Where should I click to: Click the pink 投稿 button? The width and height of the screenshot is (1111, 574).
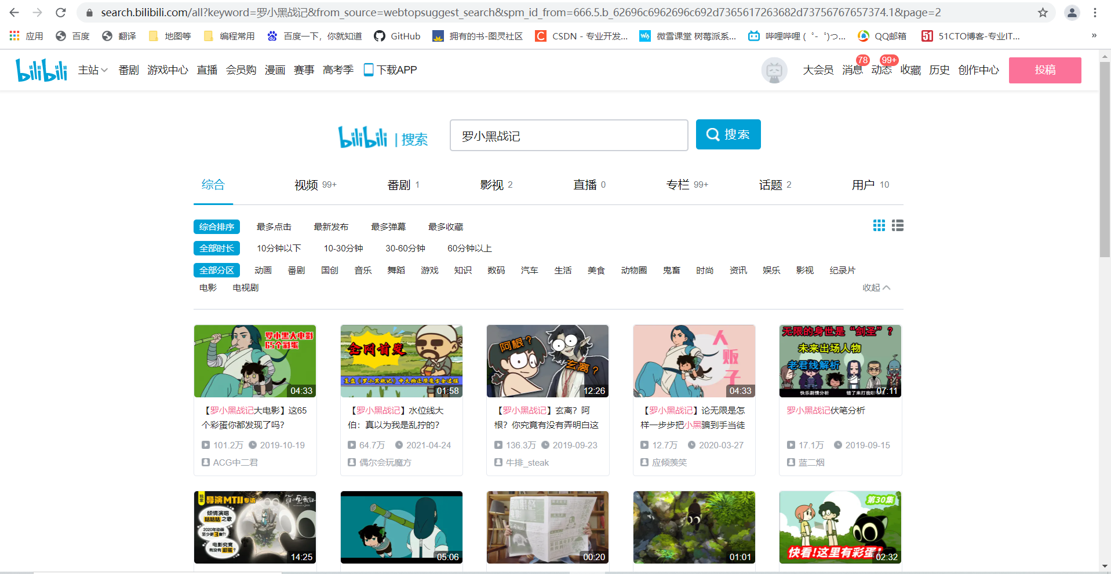click(1045, 70)
